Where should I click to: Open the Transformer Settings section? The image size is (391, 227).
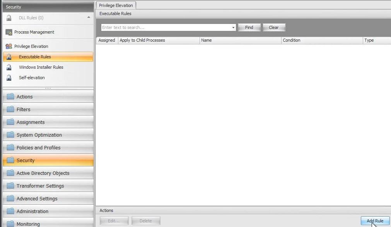click(x=48, y=186)
